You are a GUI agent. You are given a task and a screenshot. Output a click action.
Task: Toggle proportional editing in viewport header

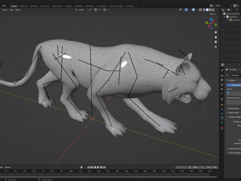[104, 10]
